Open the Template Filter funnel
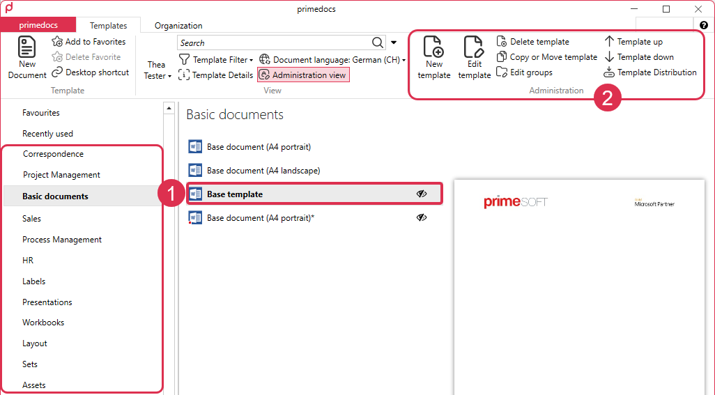715x395 pixels. 184,60
